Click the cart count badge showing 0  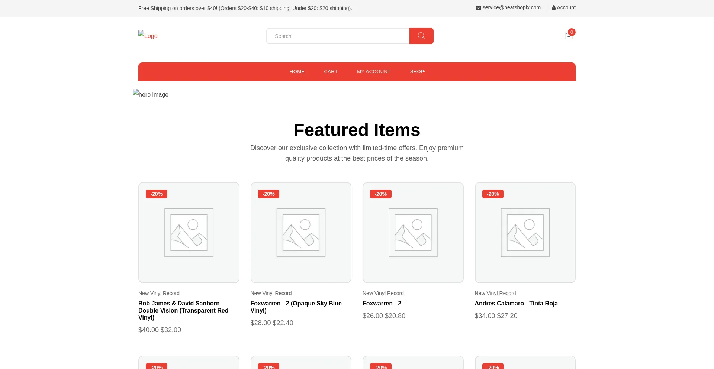[572, 32]
